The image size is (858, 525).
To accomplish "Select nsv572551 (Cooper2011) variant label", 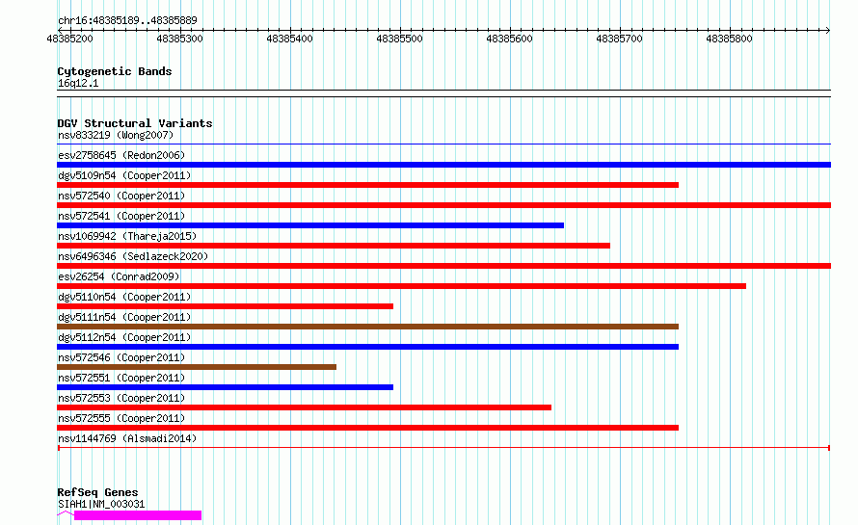I will (121, 378).
